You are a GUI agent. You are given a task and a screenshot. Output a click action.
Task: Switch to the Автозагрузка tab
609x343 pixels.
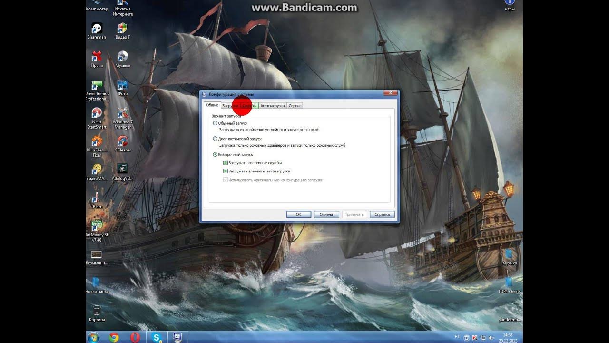(273, 105)
